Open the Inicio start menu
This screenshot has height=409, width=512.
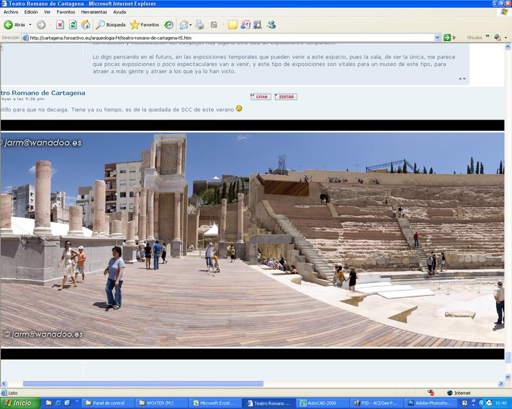click(x=20, y=403)
